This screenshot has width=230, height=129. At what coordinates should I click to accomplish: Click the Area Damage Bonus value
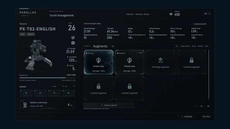(173, 38)
